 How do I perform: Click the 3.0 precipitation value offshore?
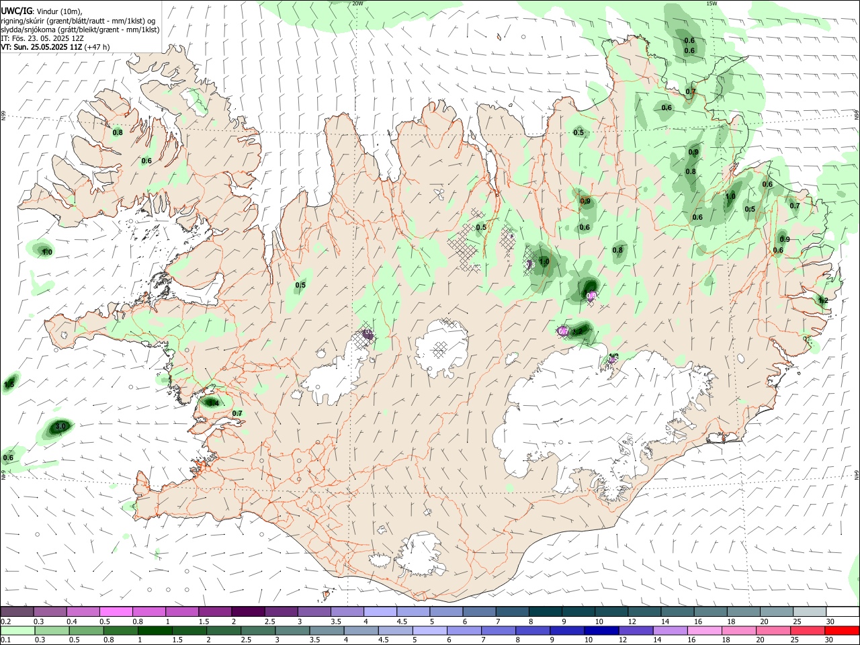[x=60, y=426]
